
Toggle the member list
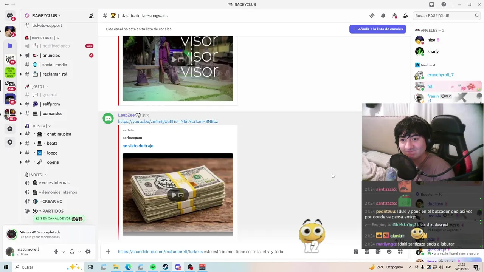click(405, 15)
